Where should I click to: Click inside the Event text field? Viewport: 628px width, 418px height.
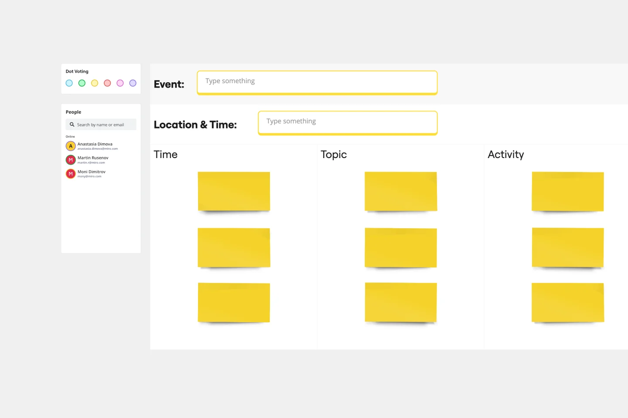tap(317, 82)
